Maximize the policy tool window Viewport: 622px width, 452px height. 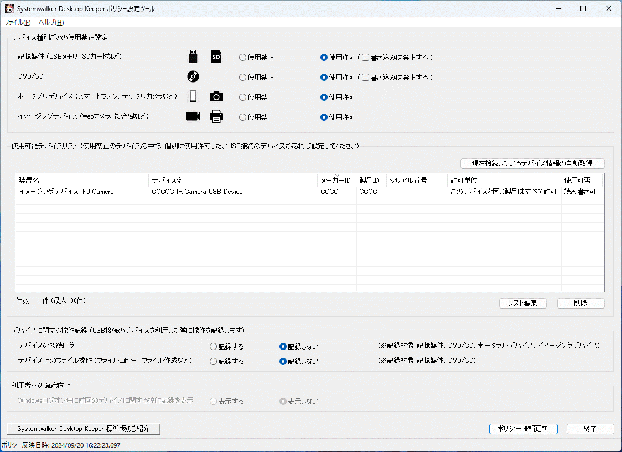(583, 8)
